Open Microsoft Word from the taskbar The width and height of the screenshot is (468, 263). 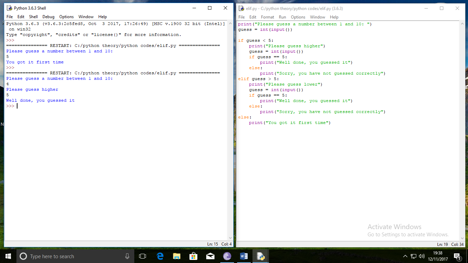[x=244, y=256]
